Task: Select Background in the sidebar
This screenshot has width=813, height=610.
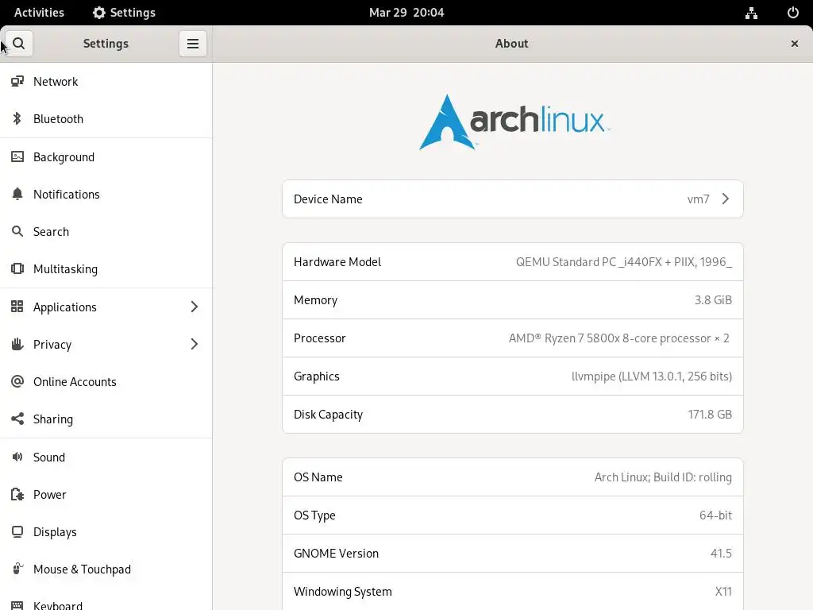Action: click(106, 156)
